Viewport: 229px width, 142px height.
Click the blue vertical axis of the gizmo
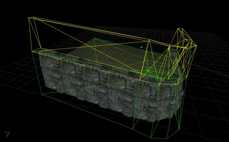[9, 129]
